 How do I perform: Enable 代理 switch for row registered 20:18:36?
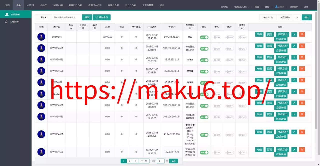point(229,72)
